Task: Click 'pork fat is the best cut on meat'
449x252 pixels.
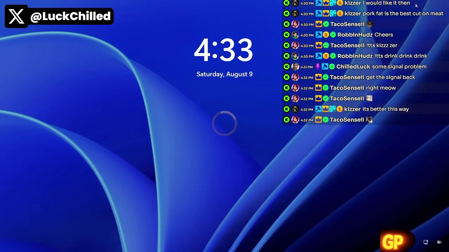Action: click(x=403, y=14)
